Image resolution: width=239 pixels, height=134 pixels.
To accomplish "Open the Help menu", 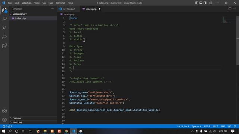I will (70, 3).
